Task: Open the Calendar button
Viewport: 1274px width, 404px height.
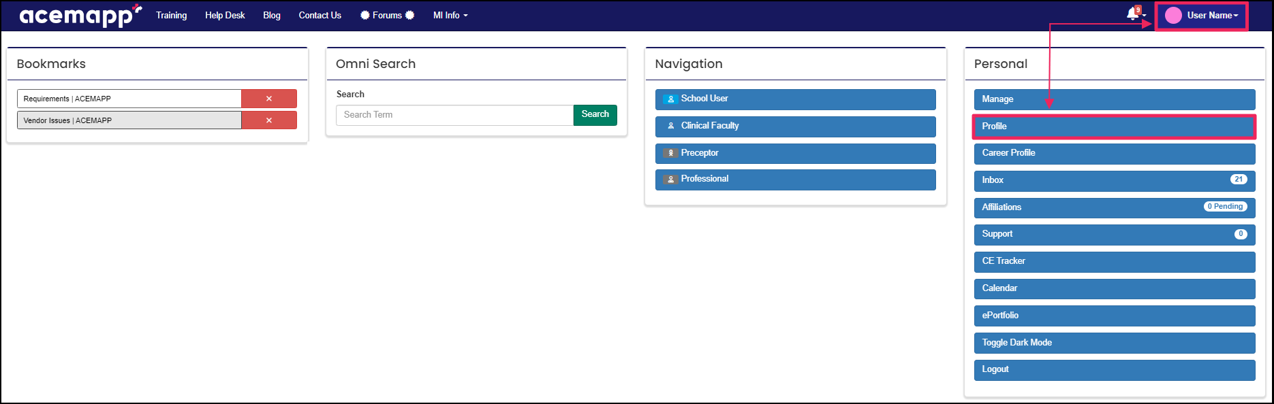Action: [x=1115, y=288]
